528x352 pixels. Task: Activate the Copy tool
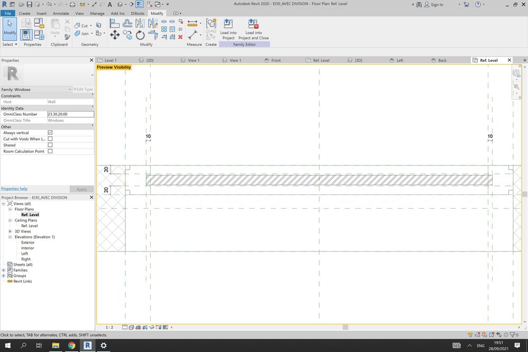coord(127,35)
